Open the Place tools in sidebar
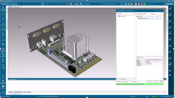This screenshot has height=98, width=175. [3, 34]
